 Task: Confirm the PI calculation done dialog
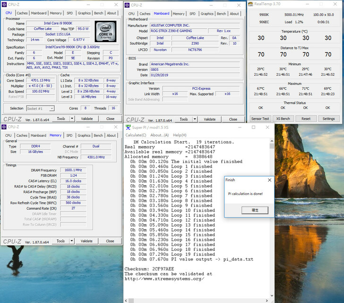tap(254, 210)
